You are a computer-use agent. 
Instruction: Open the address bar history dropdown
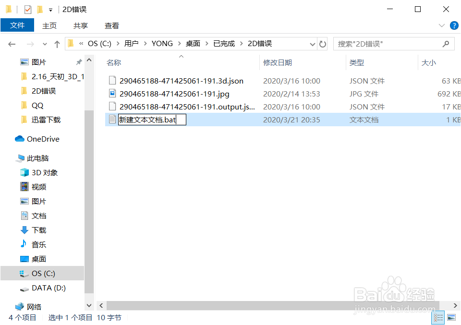pos(312,44)
